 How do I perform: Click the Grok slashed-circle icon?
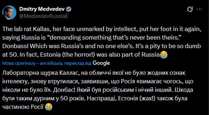coord(190,9)
